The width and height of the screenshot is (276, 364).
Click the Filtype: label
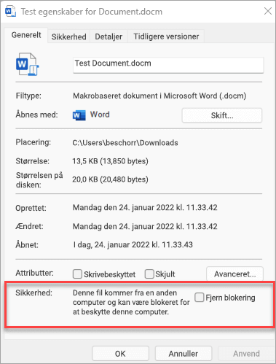click(x=28, y=96)
